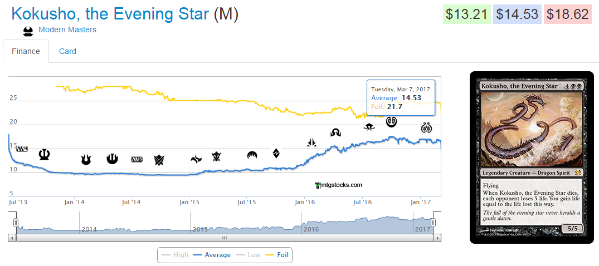Click the Jul '13 x-axis label
The width and height of the screenshot is (599, 266).
coord(18,201)
